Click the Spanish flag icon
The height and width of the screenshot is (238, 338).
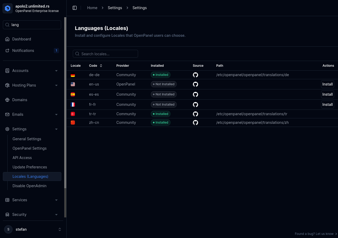[x=73, y=94]
